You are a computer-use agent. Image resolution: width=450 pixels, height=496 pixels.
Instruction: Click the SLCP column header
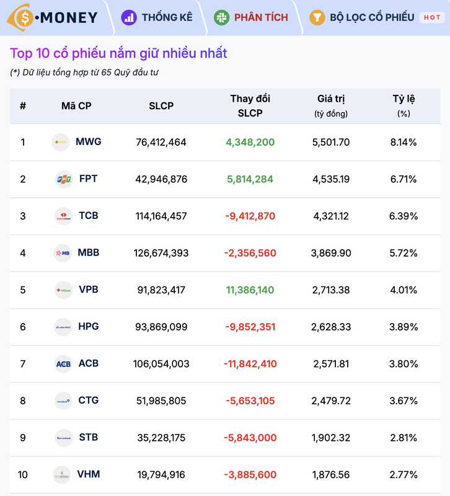tap(161, 106)
